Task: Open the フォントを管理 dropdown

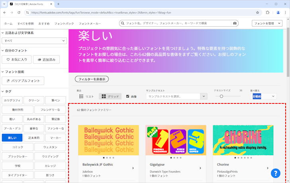Action: coord(267,23)
